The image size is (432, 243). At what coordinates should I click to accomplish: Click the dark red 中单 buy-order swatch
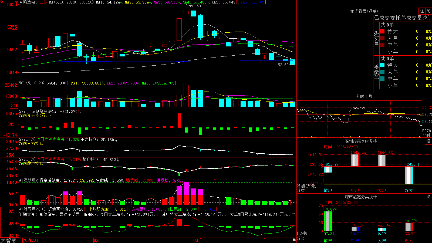pos(382,45)
